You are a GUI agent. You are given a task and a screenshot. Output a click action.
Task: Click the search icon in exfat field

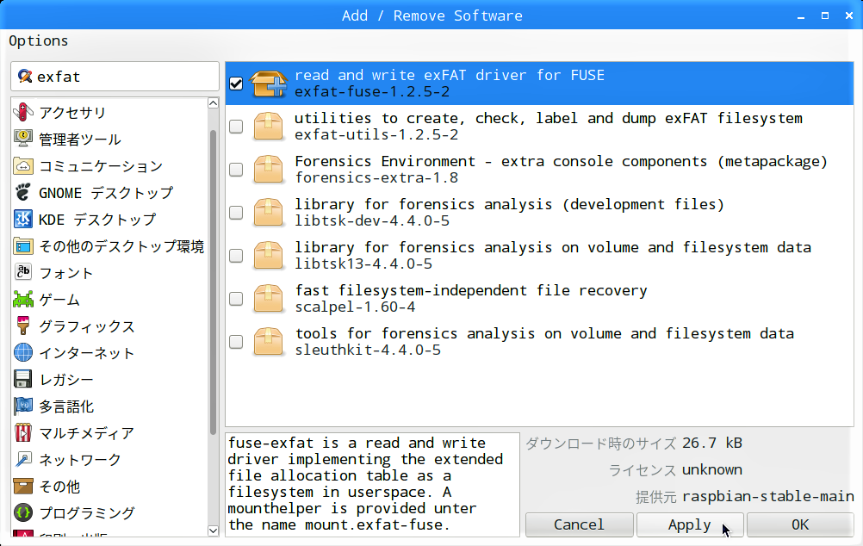click(x=25, y=76)
